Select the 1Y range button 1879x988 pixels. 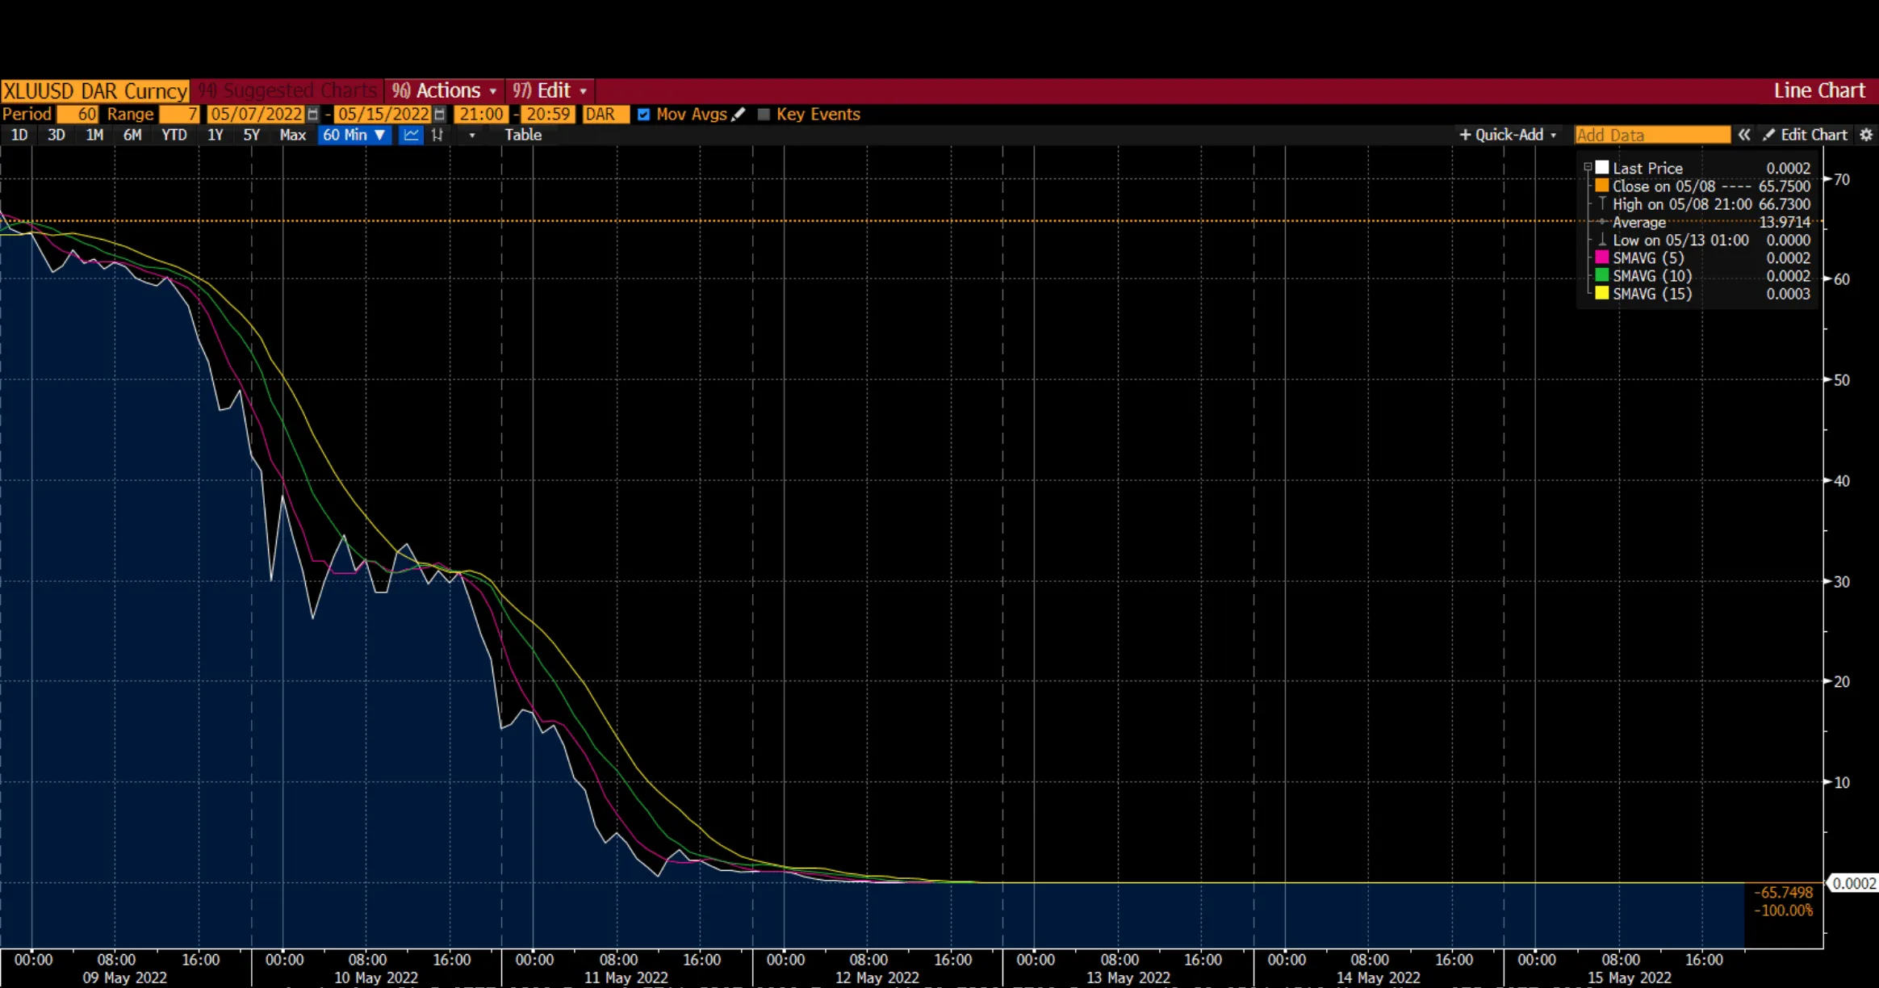216,135
